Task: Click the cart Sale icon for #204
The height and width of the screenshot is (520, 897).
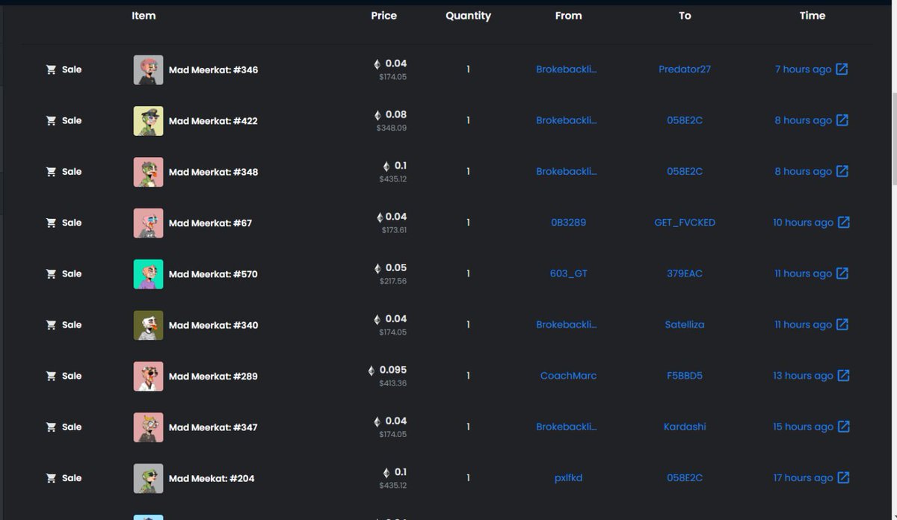Action: pos(51,477)
